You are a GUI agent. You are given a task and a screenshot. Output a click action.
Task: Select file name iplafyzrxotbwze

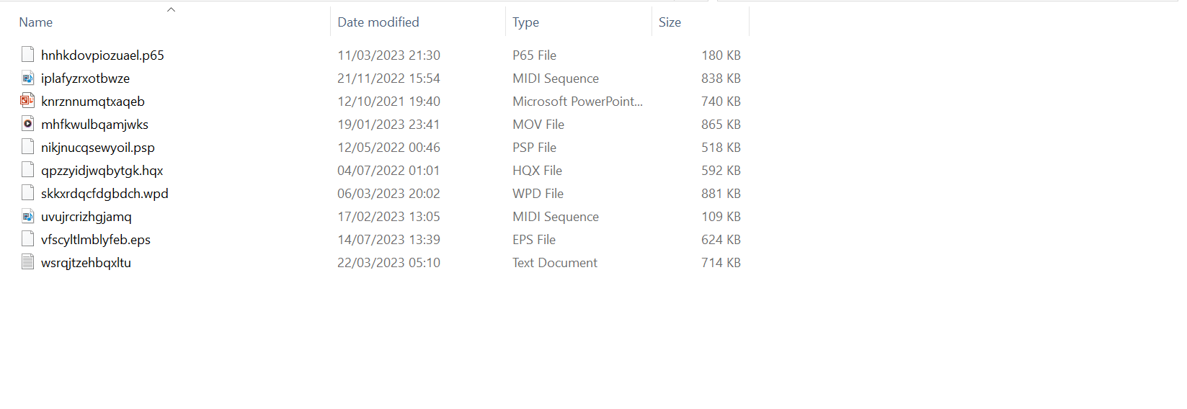coord(85,78)
